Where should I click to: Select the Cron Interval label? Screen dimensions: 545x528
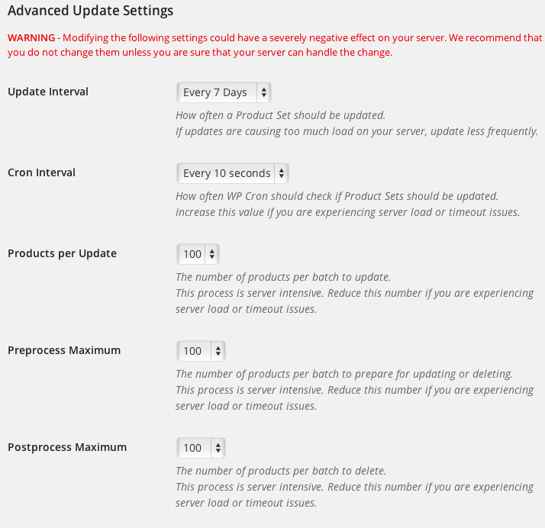point(41,172)
